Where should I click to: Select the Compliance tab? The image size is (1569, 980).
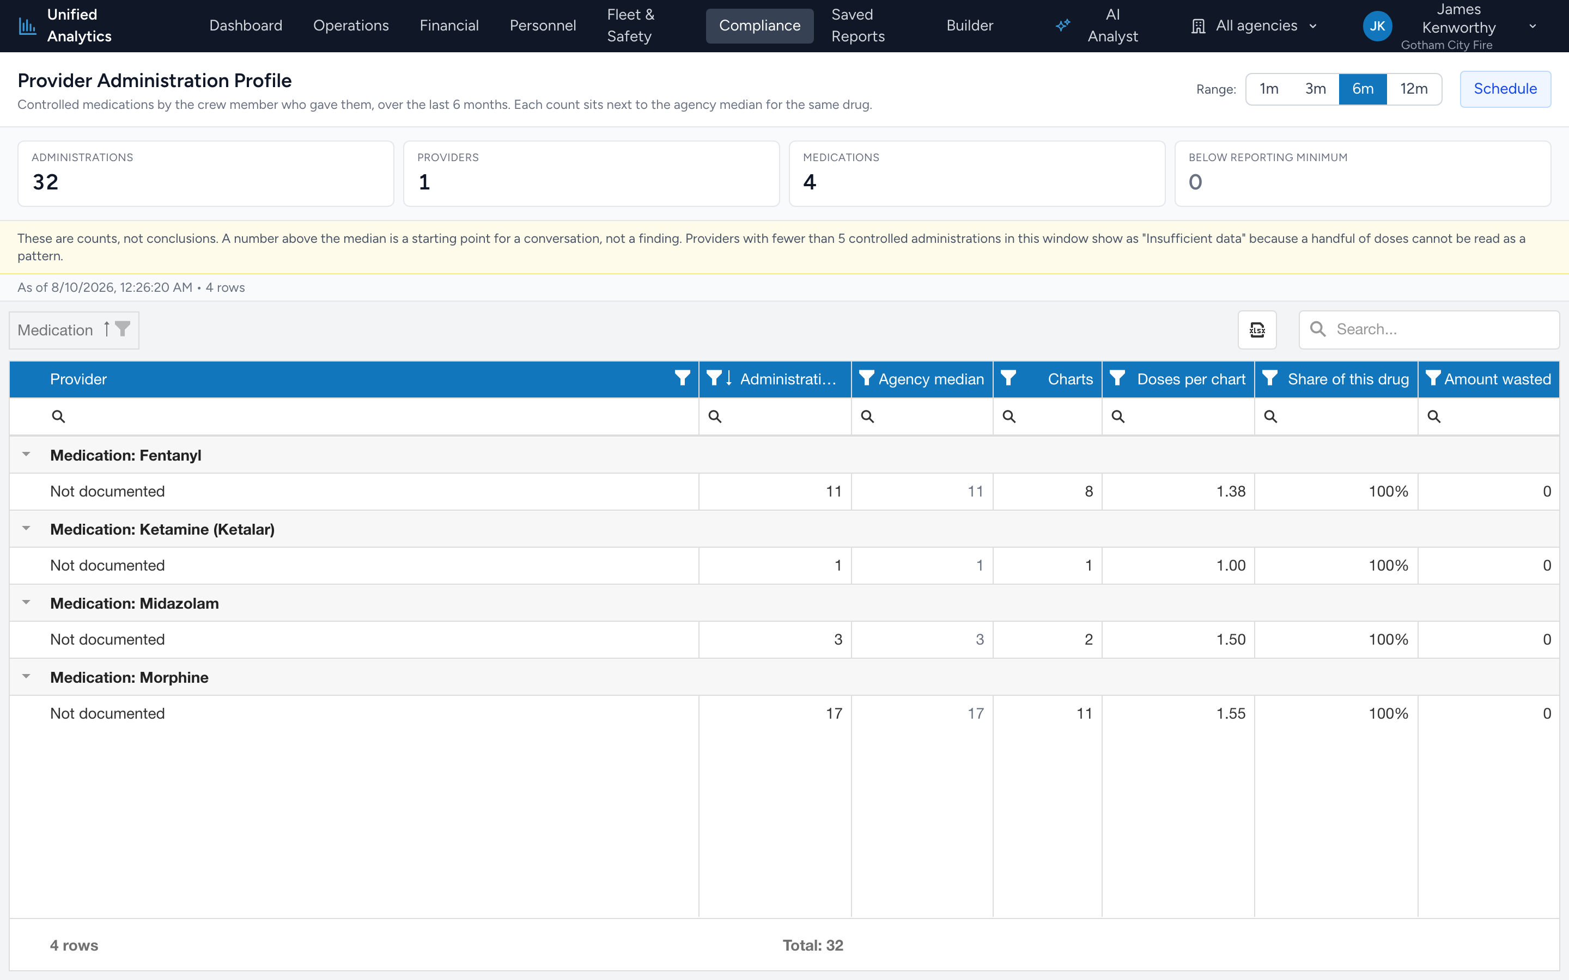tap(759, 26)
